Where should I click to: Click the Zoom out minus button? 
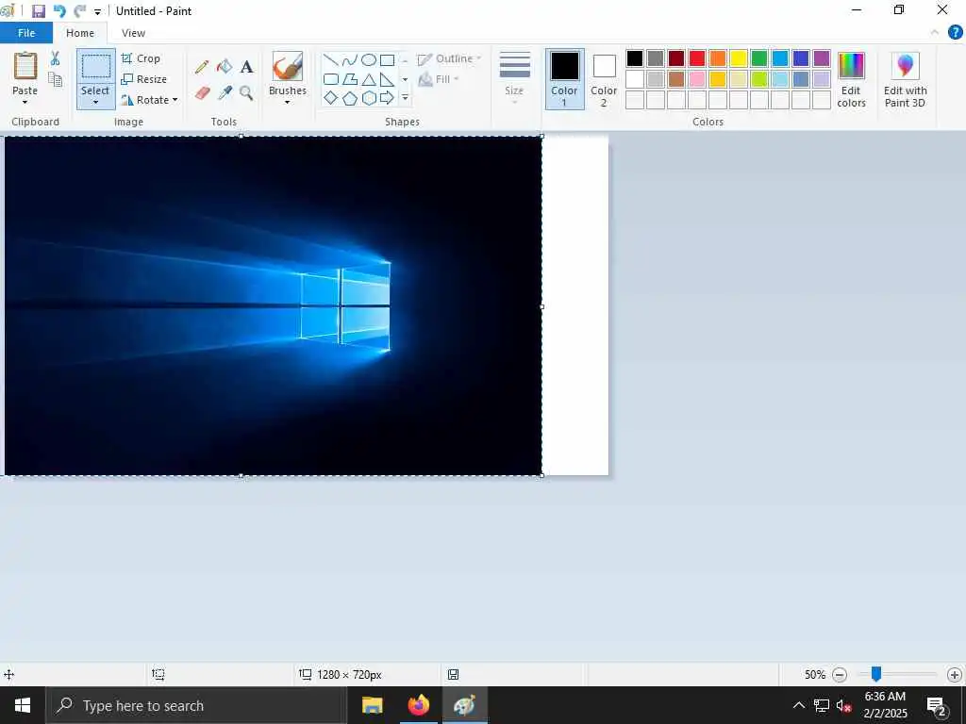coord(839,675)
